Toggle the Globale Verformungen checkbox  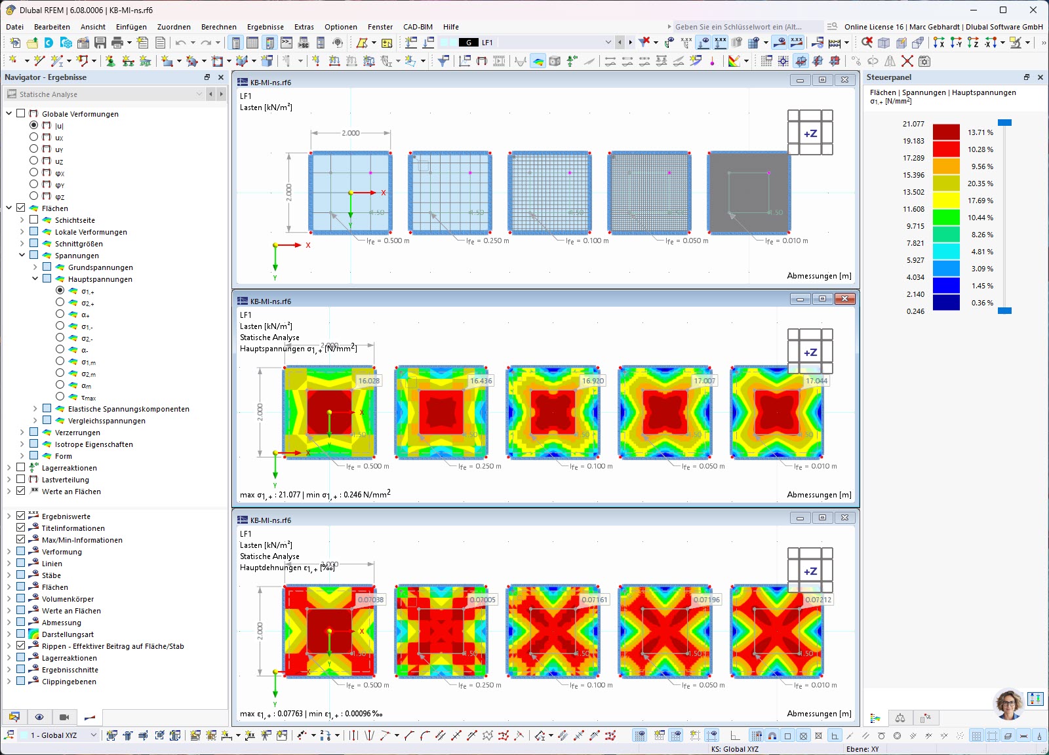pos(21,113)
